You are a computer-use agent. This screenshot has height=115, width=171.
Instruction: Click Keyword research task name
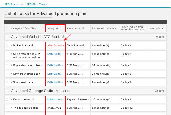(24, 99)
